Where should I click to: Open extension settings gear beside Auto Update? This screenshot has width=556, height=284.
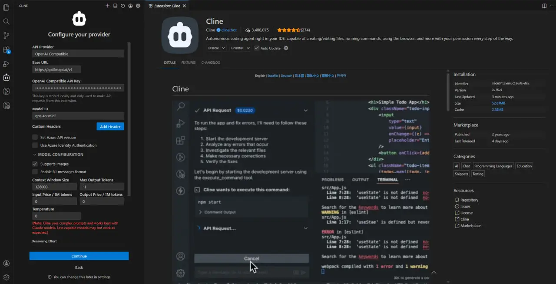click(286, 48)
